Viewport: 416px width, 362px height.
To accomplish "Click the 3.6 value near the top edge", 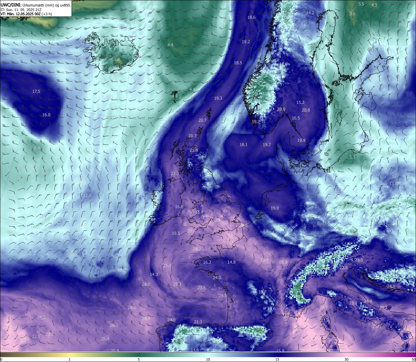I will 352,14.
